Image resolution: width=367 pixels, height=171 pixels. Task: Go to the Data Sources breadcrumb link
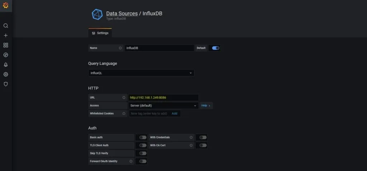[x=122, y=13]
